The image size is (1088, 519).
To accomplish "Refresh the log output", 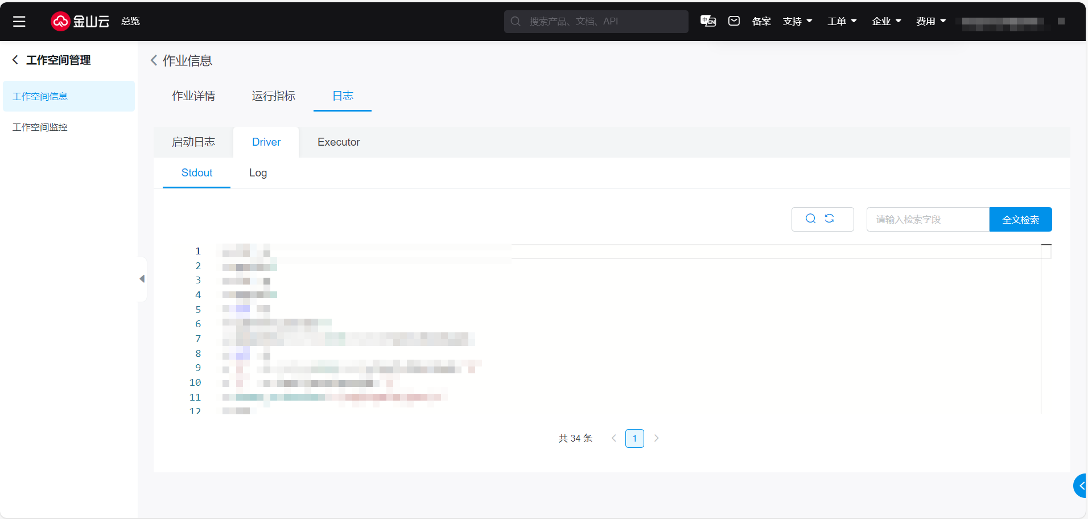I will 830,219.
